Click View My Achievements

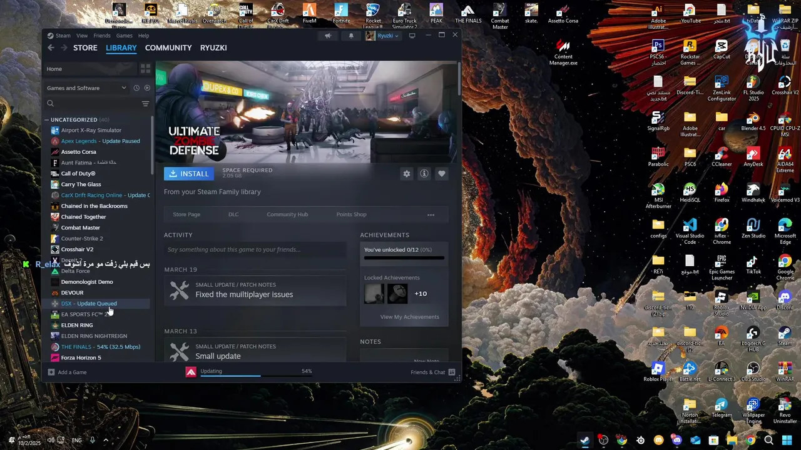(x=409, y=317)
